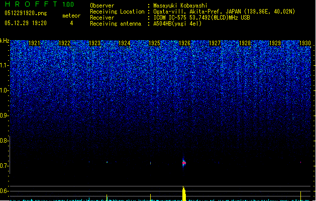Click the 1921 time marker
This screenshot has height=201, width=316.
35,43
